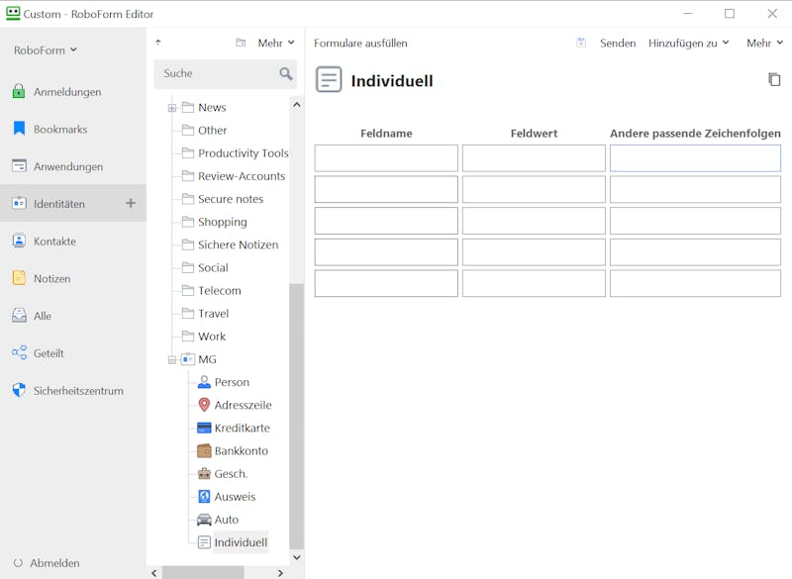Click the Identitäten sidebar label
The width and height of the screenshot is (792, 579).
point(59,204)
